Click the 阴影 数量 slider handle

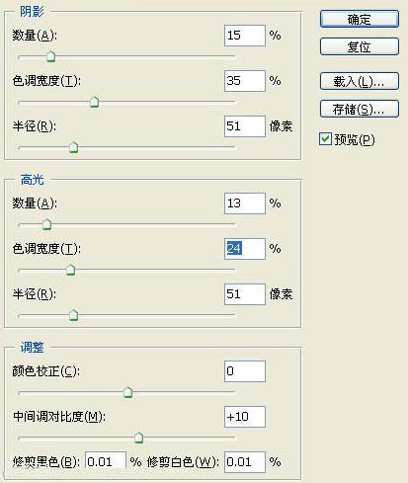click(50, 56)
